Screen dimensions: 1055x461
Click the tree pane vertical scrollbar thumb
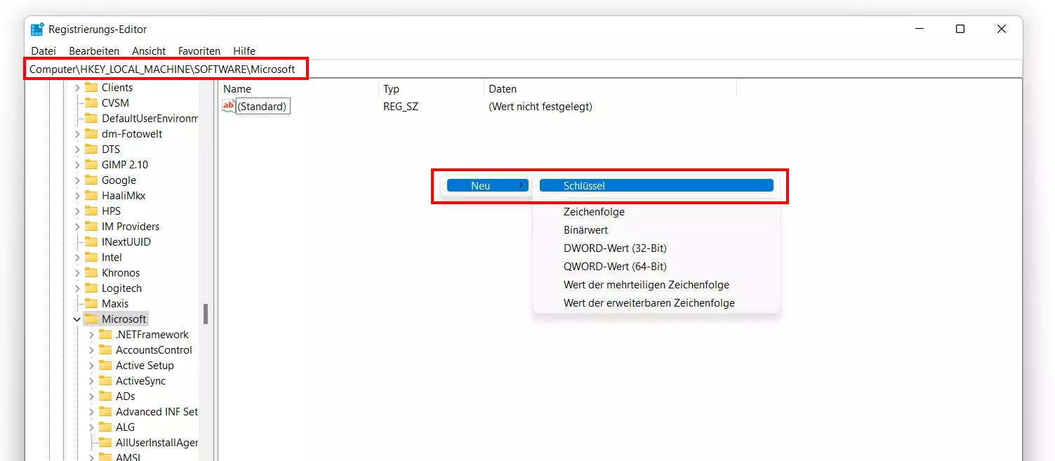tap(206, 314)
